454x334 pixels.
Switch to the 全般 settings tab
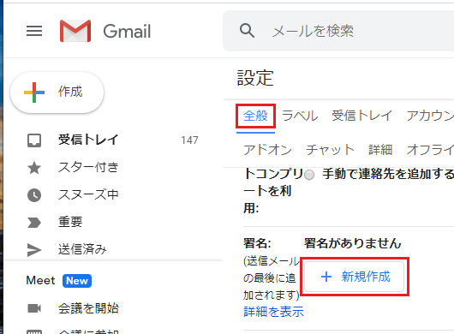coord(255,116)
